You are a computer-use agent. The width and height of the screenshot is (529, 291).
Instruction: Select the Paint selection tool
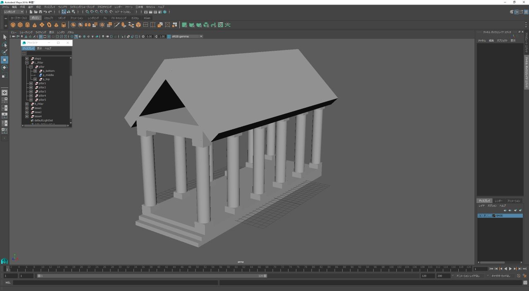(x=5, y=52)
